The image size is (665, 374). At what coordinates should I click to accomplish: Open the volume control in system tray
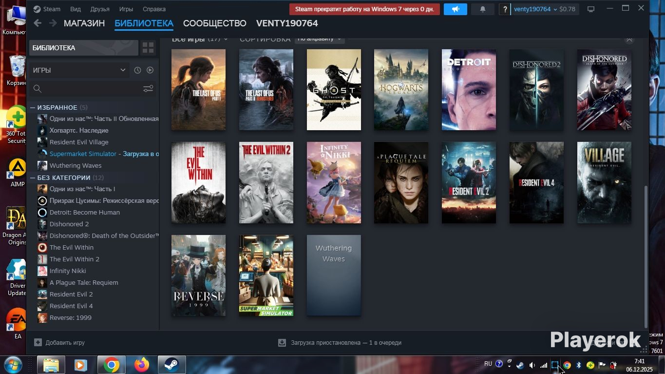pyautogui.click(x=532, y=365)
